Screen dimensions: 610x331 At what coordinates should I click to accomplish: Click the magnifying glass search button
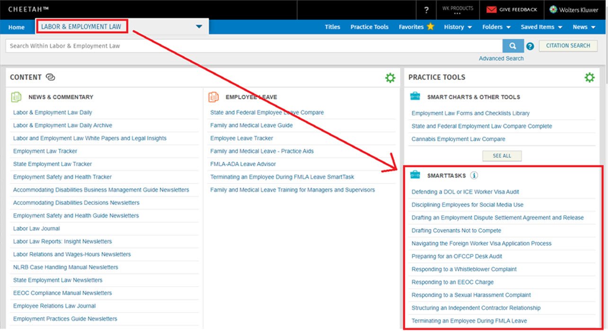pos(513,46)
